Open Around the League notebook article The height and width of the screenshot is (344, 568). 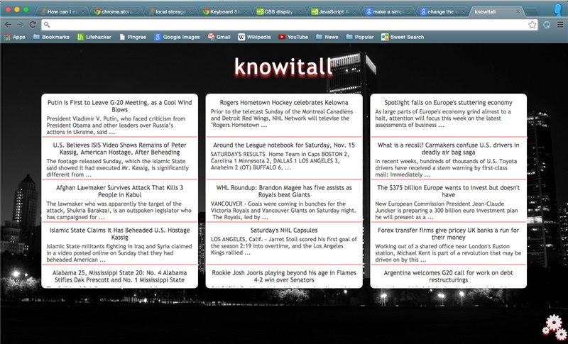[284, 145]
